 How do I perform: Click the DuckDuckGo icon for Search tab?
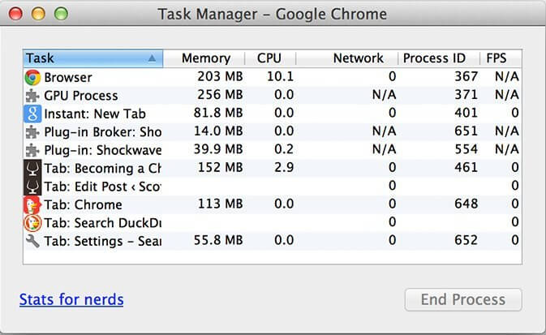pos(32,223)
